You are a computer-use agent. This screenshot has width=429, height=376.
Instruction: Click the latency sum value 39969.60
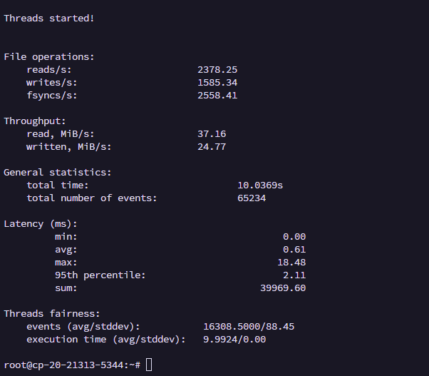click(283, 288)
